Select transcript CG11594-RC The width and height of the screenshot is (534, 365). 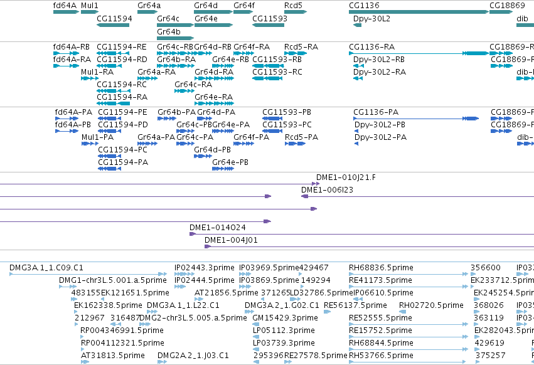(x=114, y=92)
